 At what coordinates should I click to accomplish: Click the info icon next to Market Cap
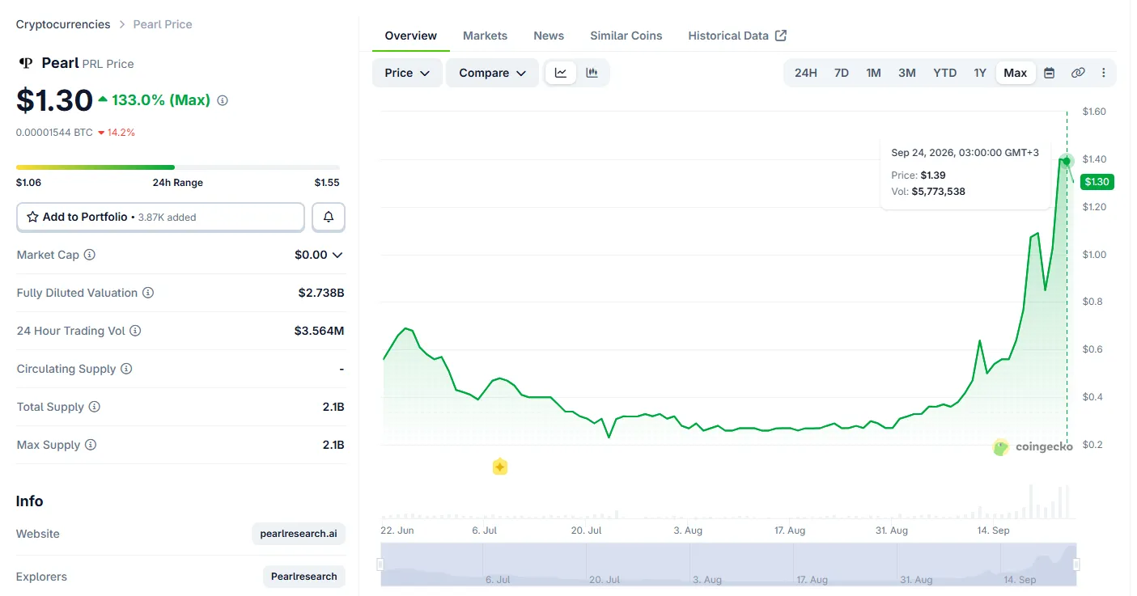(90, 255)
